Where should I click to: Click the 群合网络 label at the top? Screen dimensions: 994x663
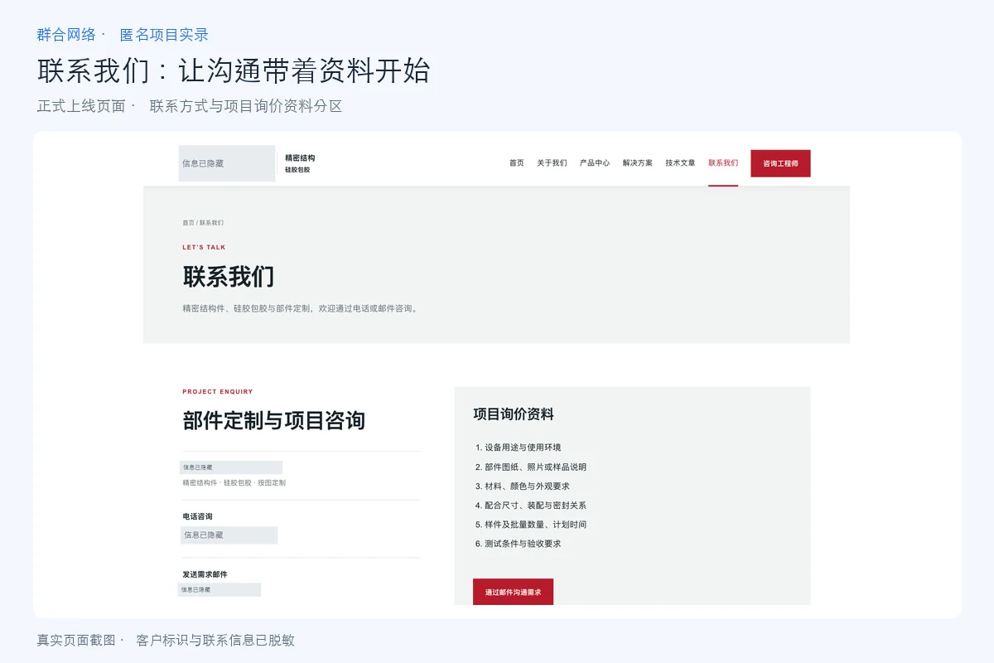click(x=66, y=35)
